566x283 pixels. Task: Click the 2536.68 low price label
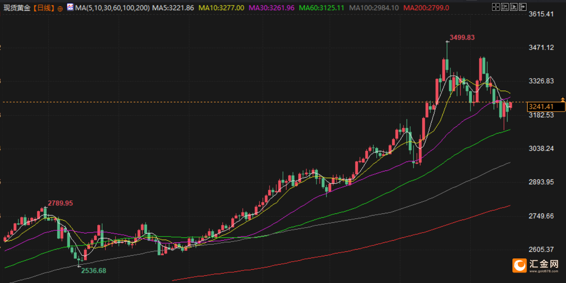point(93,271)
